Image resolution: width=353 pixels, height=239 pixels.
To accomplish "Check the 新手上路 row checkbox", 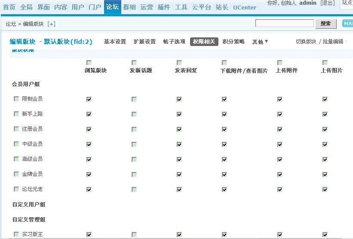I will click(16, 114).
